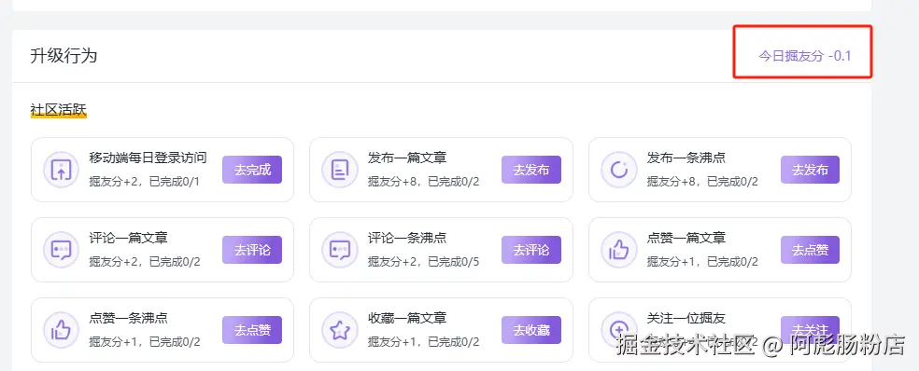Click the 升级行为 section heading
The height and width of the screenshot is (371, 919).
[x=64, y=56]
